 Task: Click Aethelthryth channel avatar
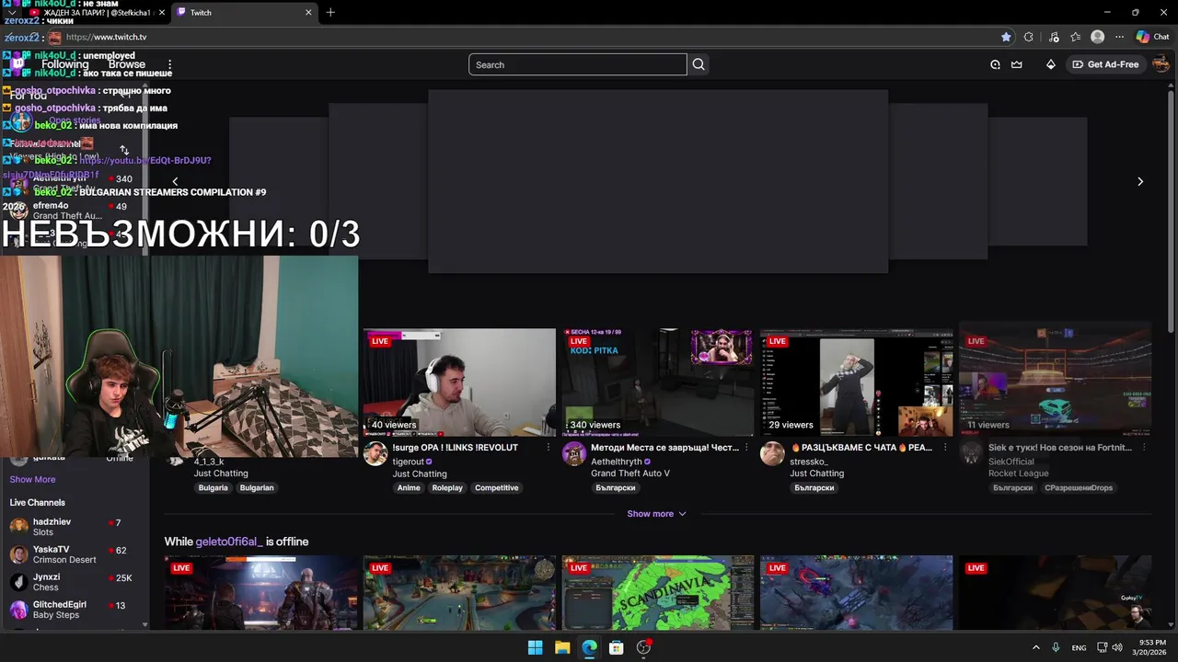pyautogui.click(x=574, y=453)
